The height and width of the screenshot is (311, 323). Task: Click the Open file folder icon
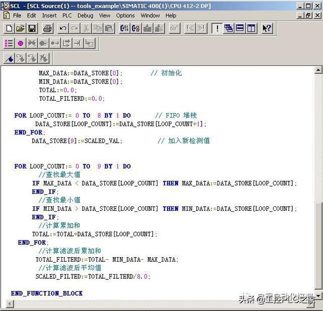pyautogui.click(x=20, y=28)
